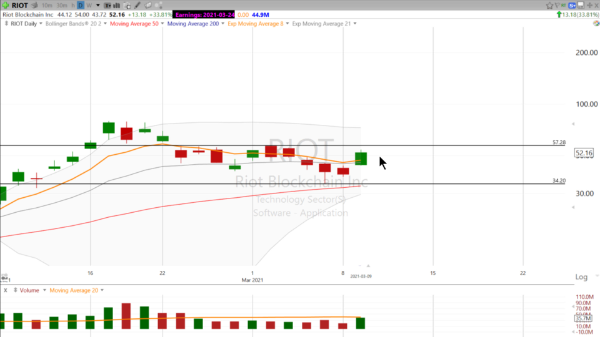Click the +33.81% percent change in header

(x=160, y=15)
